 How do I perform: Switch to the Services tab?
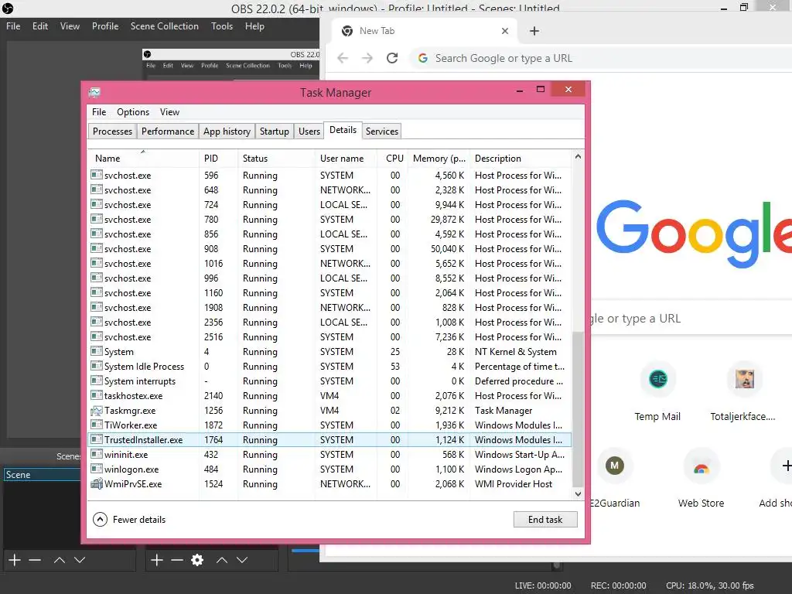coord(382,131)
